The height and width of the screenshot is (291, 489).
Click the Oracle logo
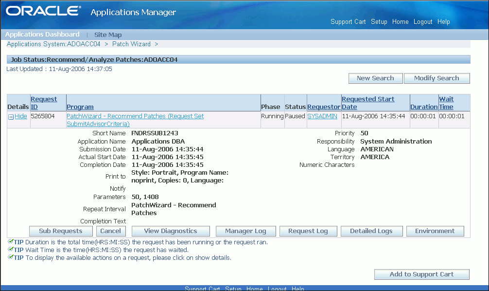(x=43, y=11)
